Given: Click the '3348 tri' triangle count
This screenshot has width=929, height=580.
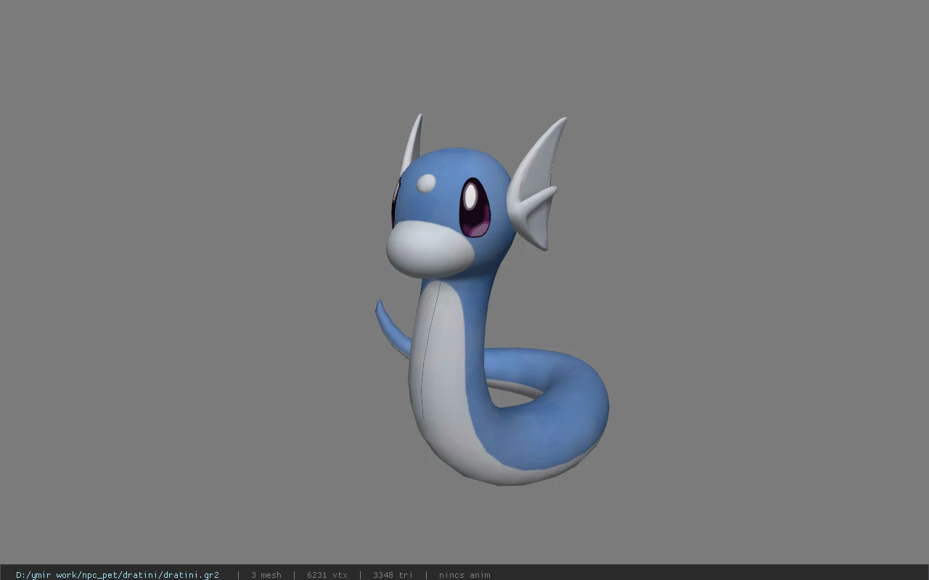Looking at the screenshot, I should [x=393, y=575].
